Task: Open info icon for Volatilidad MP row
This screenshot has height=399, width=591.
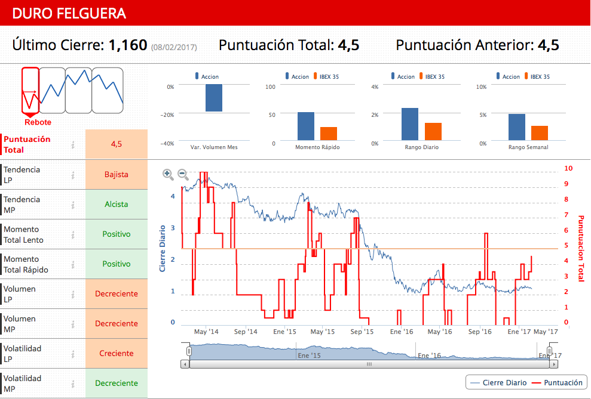Action: (x=73, y=383)
